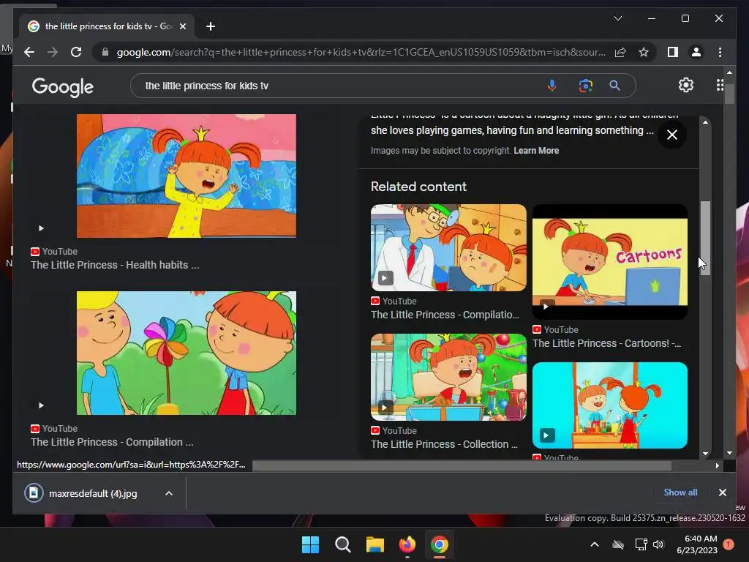Click the page horizontal scrollbar thumb
This screenshot has height=562, width=749.
click(x=462, y=465)
